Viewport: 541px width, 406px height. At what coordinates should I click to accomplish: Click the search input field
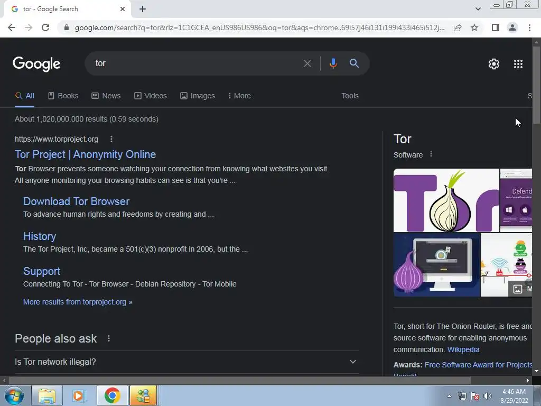[x=197, y=63]
